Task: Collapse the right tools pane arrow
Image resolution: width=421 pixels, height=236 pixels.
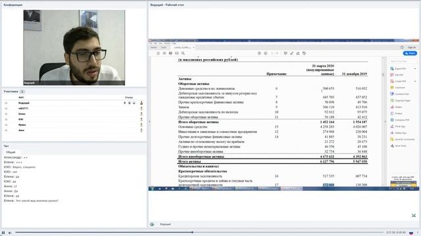Action: [385, 121]
